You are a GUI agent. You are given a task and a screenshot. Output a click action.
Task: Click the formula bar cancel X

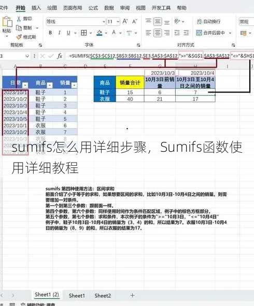[43, 57]
